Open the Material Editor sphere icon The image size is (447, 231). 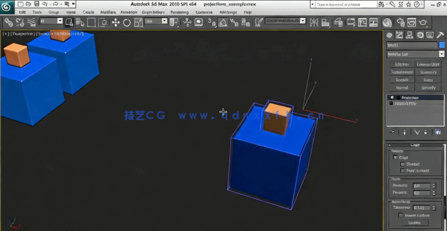coord(387,22)
